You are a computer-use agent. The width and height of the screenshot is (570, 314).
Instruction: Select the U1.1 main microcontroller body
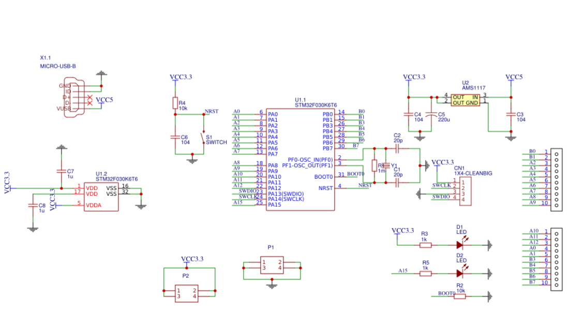[x=301, y=160]
